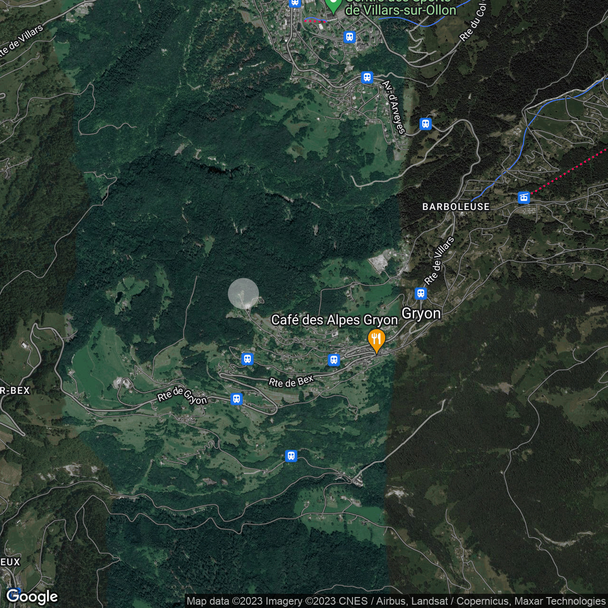Viewport: 608px width, 608px height.
Task: Click the highlighted circular area west of Gryon
Action: click(243, 293)
